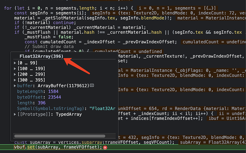246x153 pixels.
Task: Open the memory inspector icon beside ArrayBuffer
Action: [92, 85]
